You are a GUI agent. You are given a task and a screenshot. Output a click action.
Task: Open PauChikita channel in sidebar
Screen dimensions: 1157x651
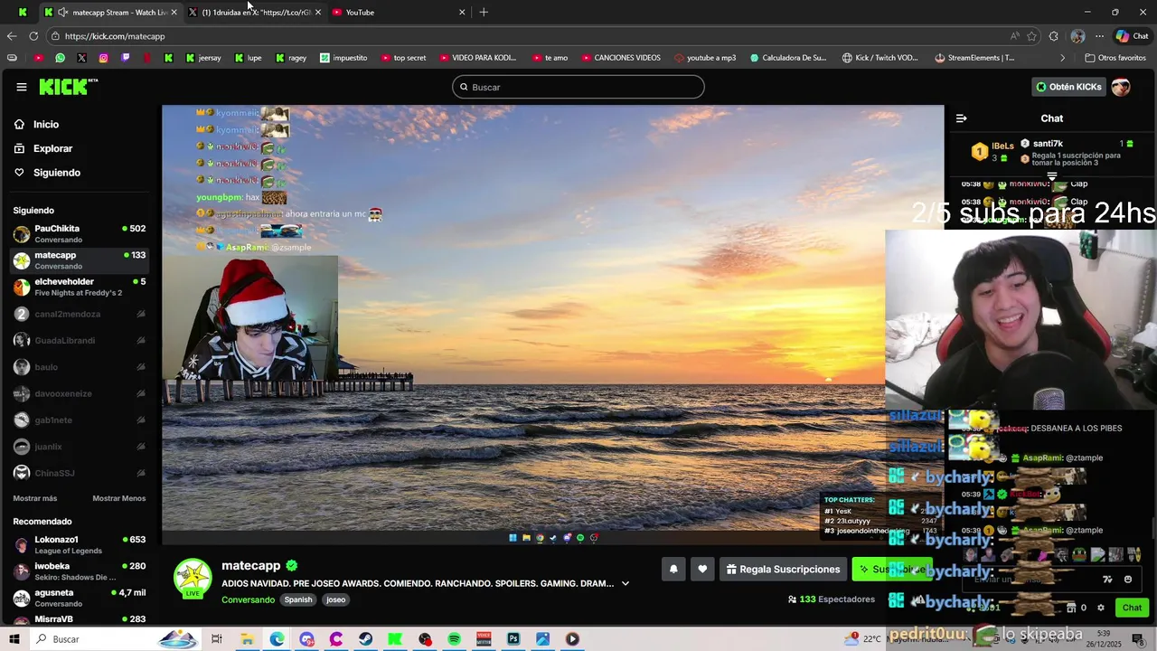(80, 233)
